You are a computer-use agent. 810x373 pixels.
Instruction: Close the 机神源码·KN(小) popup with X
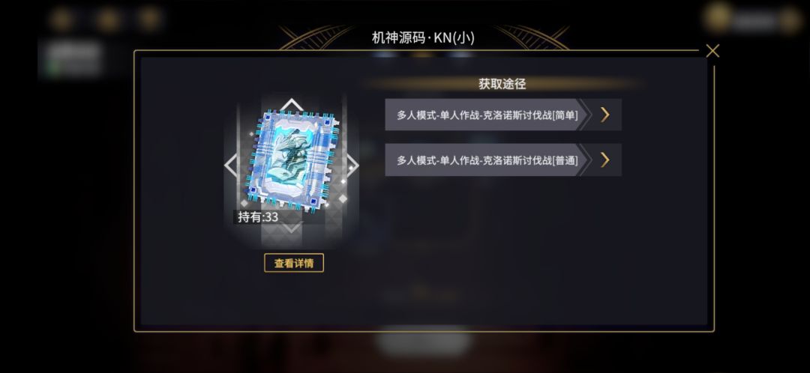tap(712, 51)
